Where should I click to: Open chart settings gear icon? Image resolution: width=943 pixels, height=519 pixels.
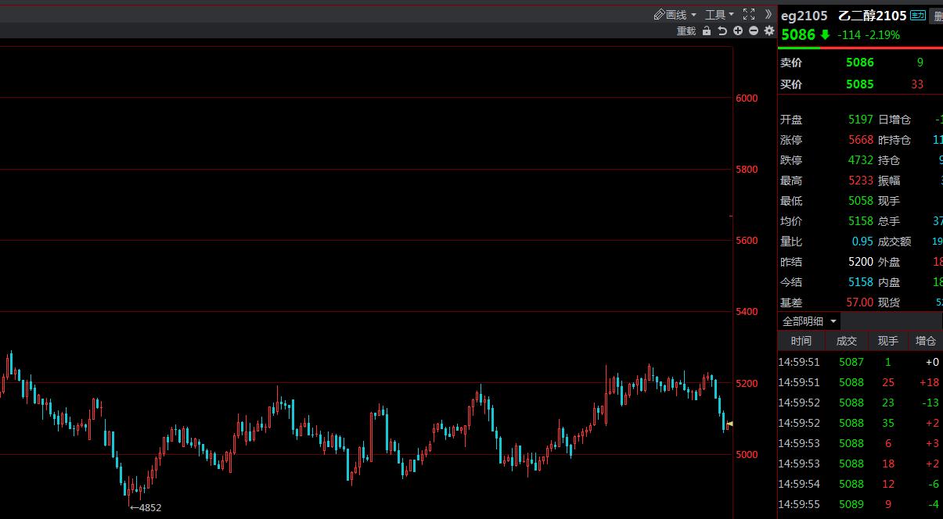coord(769,31)
